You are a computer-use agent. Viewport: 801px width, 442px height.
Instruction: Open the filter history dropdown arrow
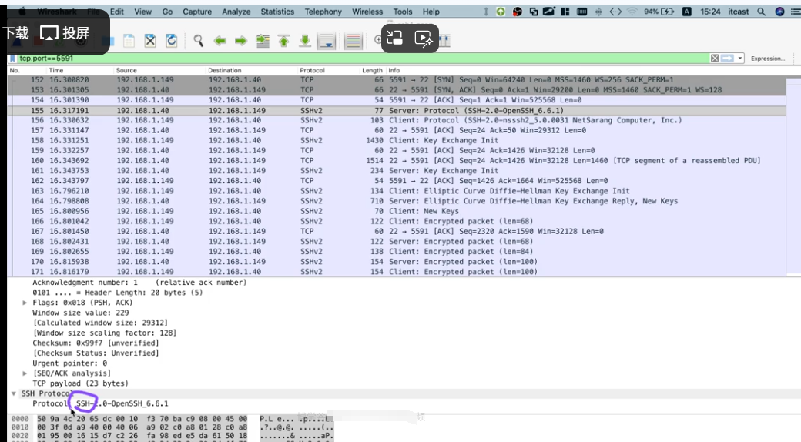point(741,59)
